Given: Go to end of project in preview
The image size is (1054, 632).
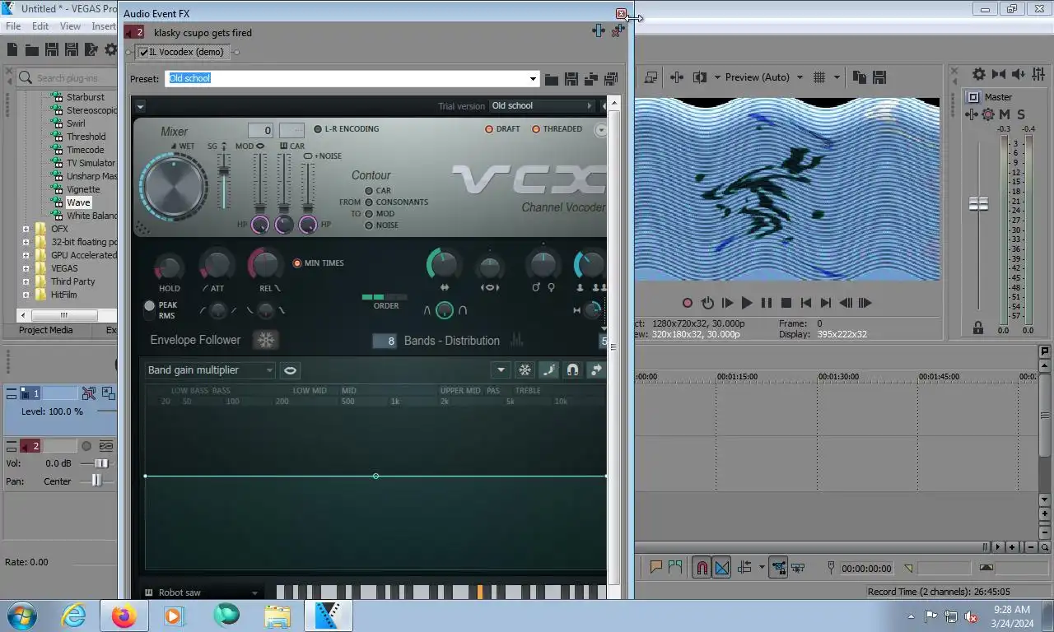Looking at the screenshot, I should coord(826,303).
